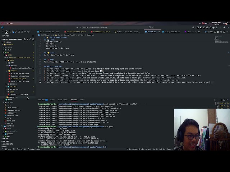This screenshot has height=172, width=230.
Task: Click the search magnifier in system tray
Action: click(210, 23)
